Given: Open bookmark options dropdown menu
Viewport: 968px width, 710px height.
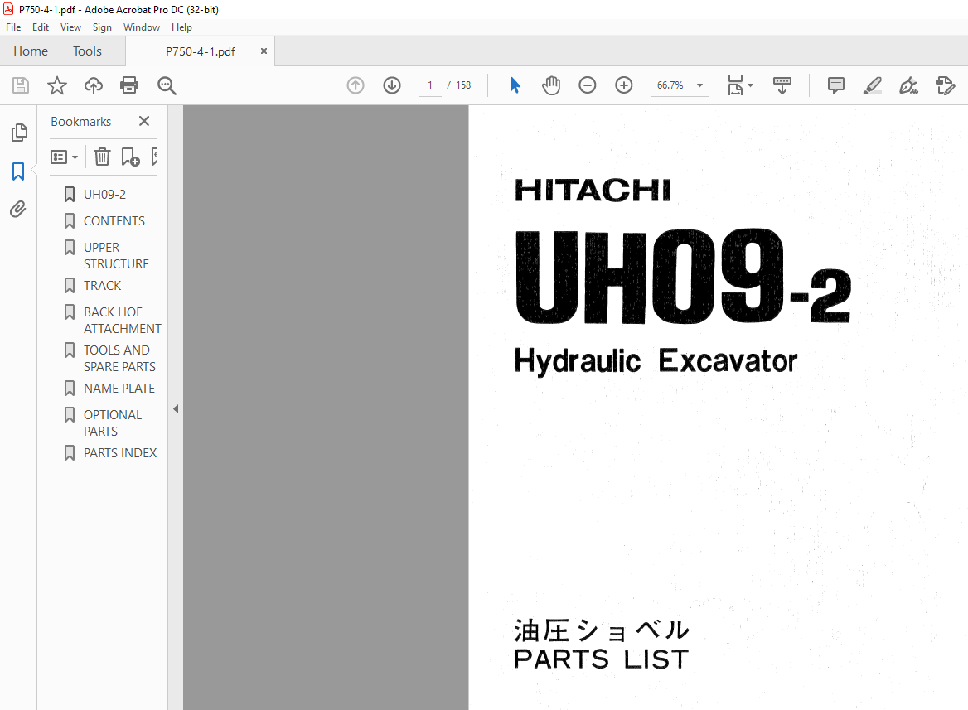Looking at the screenshot, I should click(64, 157).
